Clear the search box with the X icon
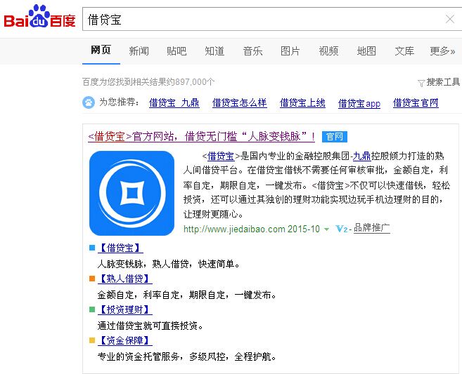The height and width of the screenshot is (374, 462). (450, 19)
